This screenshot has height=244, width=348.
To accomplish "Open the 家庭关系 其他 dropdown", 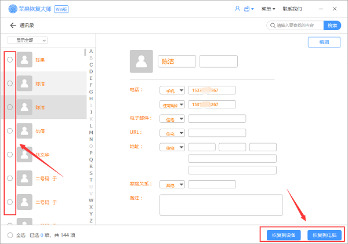I will [172, 184].
